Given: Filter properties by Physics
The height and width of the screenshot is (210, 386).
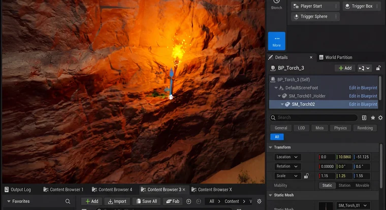Looking at the screenshot, I should (340, 128).
